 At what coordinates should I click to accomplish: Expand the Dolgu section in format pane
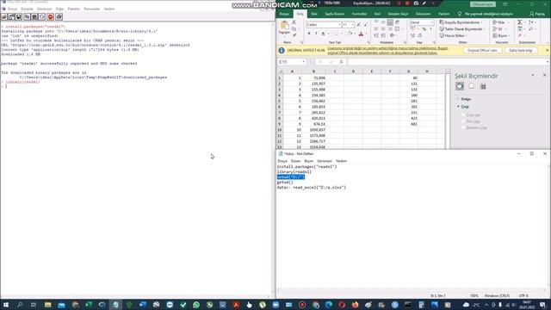click(466, 99)
